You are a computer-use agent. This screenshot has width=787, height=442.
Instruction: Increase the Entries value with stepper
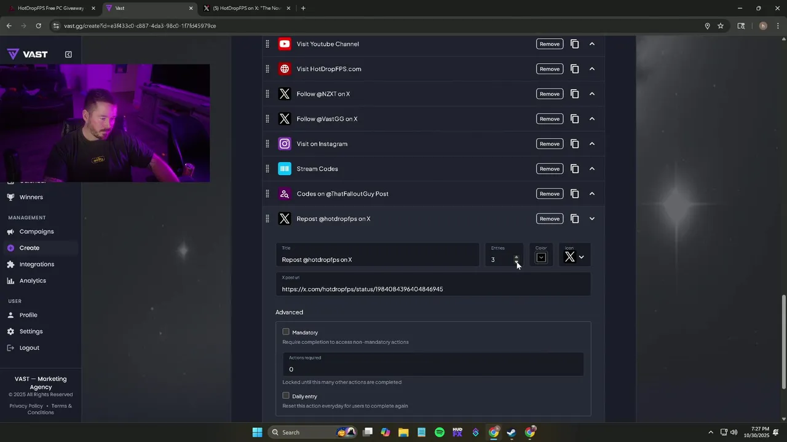pyautogui.click(x=516, y=257)
